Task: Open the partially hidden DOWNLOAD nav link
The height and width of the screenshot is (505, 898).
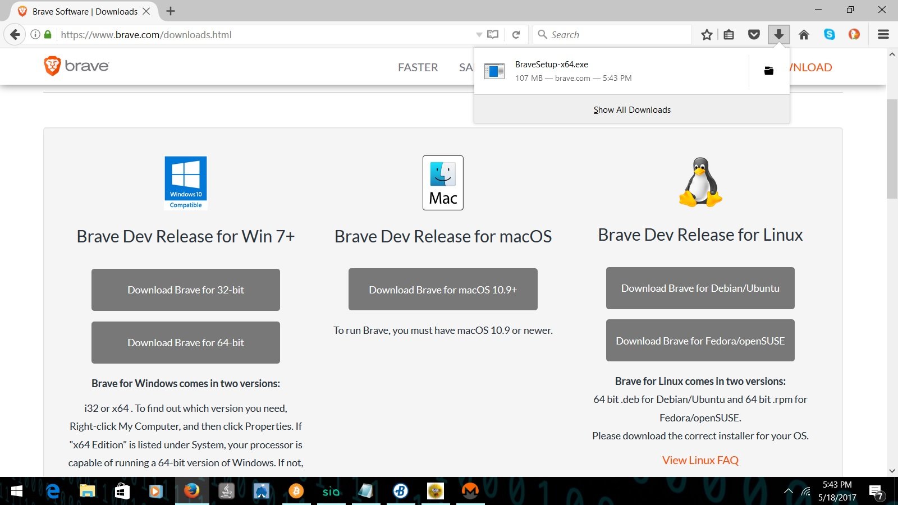Action: coord(811,67)
